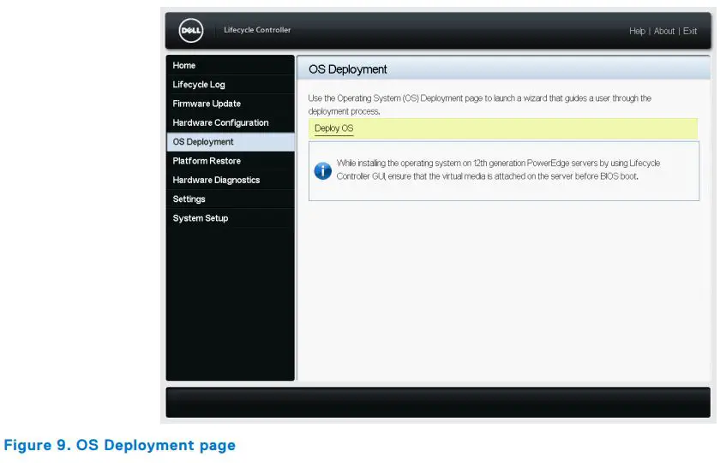Click the Dell logo icon
The height and width of the screenshot is (463, 720).
(191, 31)
